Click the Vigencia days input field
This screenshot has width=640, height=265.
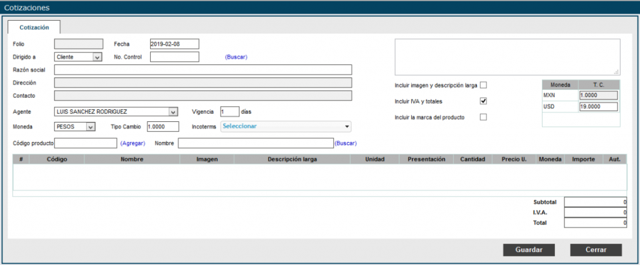(229, 111)
